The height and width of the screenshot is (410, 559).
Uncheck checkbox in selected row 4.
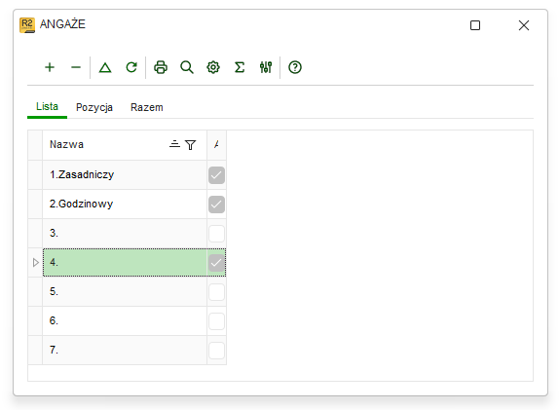[216, 263]
